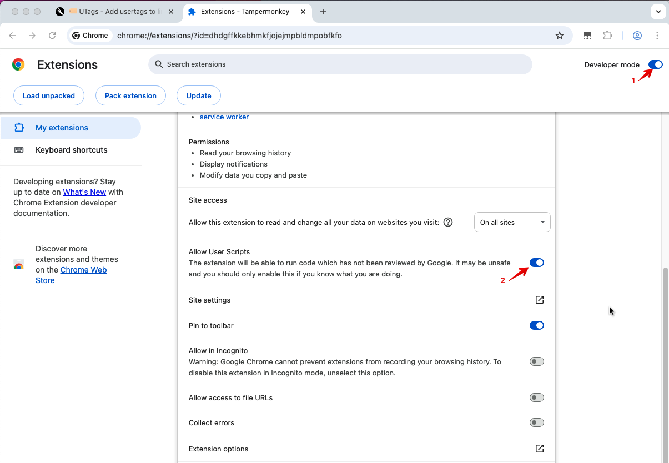
Task: Select Keyboard shortcuts in sidebar
Action: (x=71, y=150)
